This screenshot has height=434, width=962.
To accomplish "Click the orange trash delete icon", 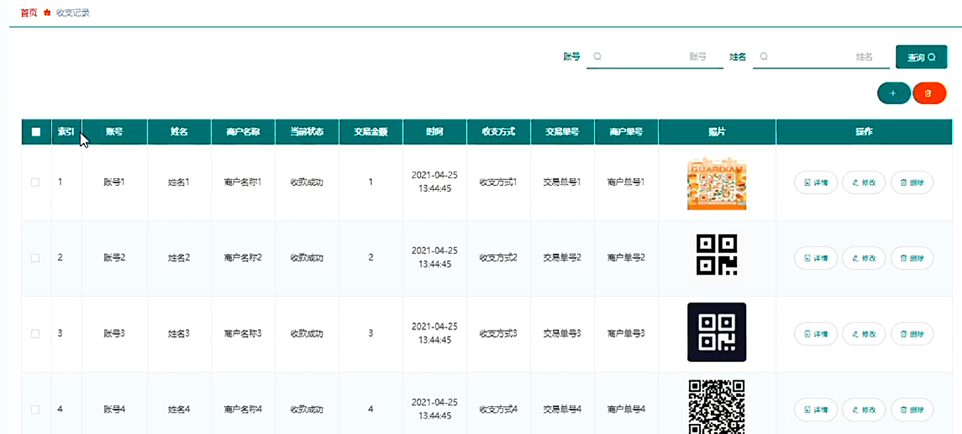I will click(x=930, y=93).
